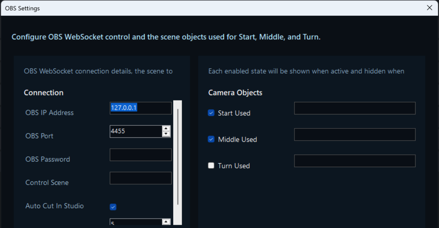Close the OBS Settings window
The height and width of the screenshot is (228, 439).
(x=430, y=8)
